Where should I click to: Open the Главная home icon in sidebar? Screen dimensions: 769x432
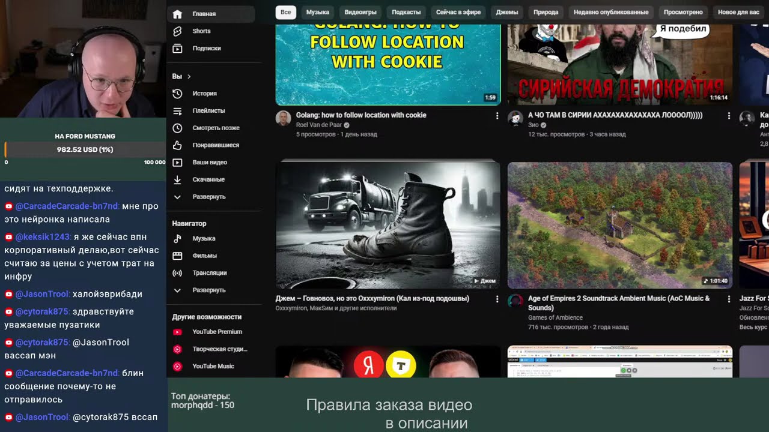[177, 14]
